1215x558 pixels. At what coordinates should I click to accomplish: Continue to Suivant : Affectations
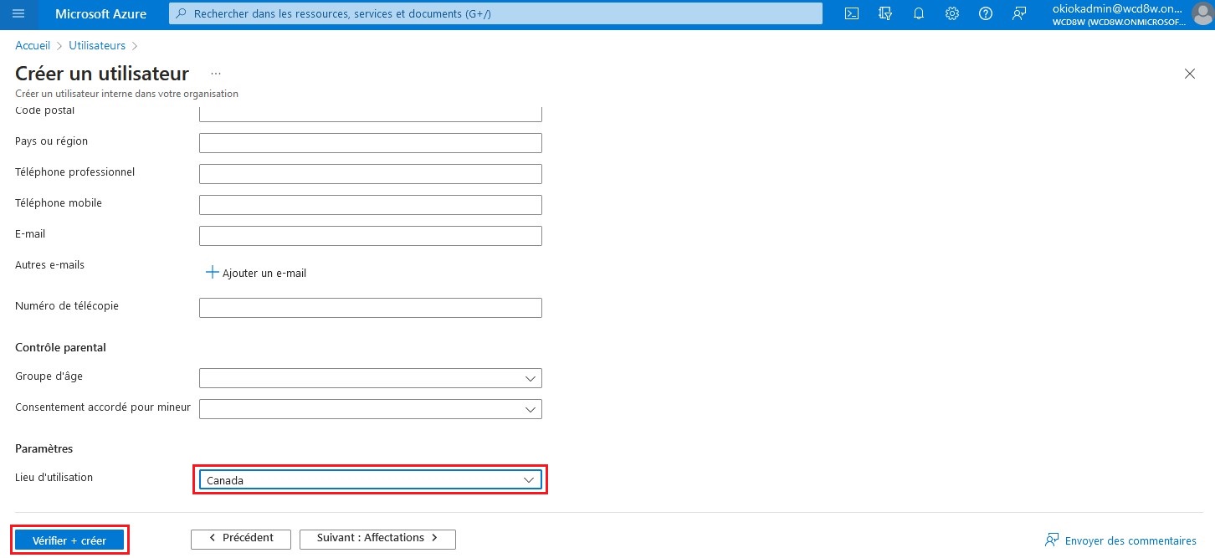(377, 539)
